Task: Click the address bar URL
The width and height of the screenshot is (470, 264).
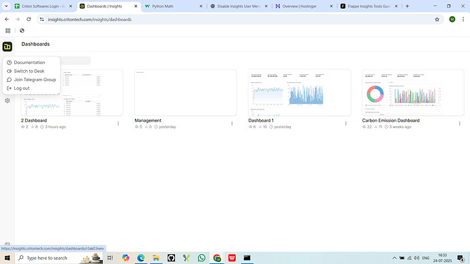Action: [90, 20]
